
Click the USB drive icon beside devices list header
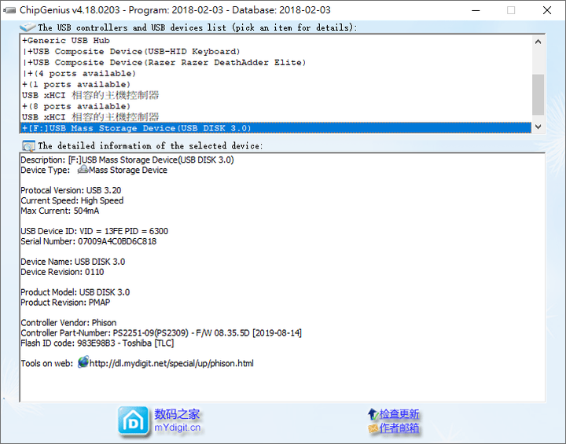pyautogui.click(x=28, y=27)
